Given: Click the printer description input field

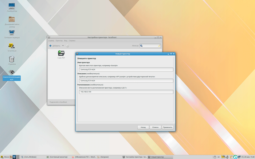Looking at the screenshot, I should 126,81.
